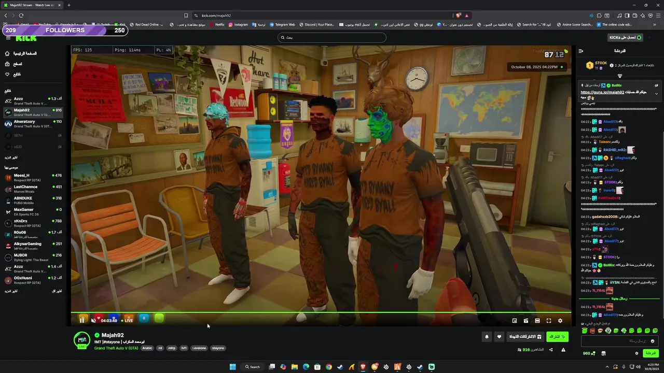Image resolution: width=664 pixels, height=373 pixels.
Task: Expand the pinned BotRix message chevron
Action: [x=656, y=94]
